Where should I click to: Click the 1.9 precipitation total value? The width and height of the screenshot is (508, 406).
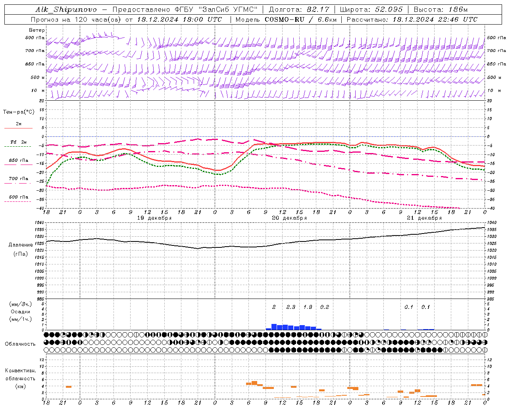[x=308, y=307]
